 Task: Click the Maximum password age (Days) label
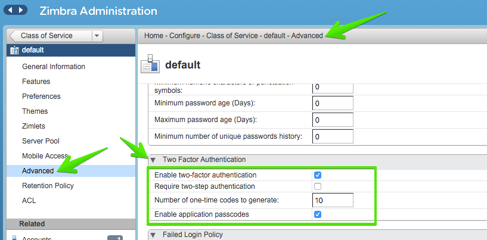click(x=206, y=120)
